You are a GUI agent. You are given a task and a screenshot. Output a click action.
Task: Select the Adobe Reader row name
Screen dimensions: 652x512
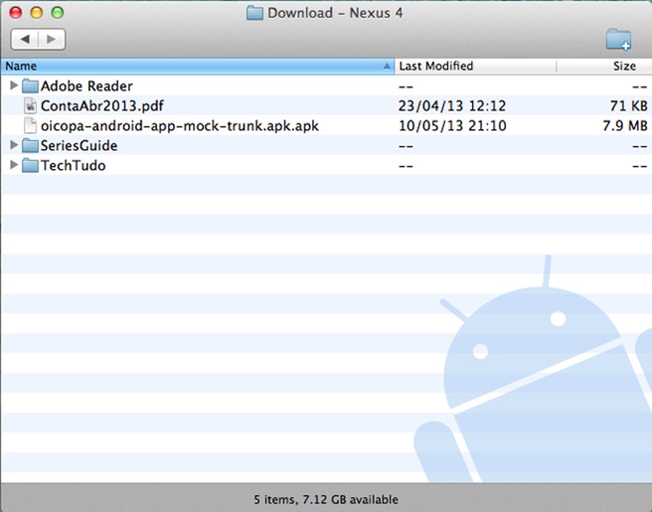(87, 86)
